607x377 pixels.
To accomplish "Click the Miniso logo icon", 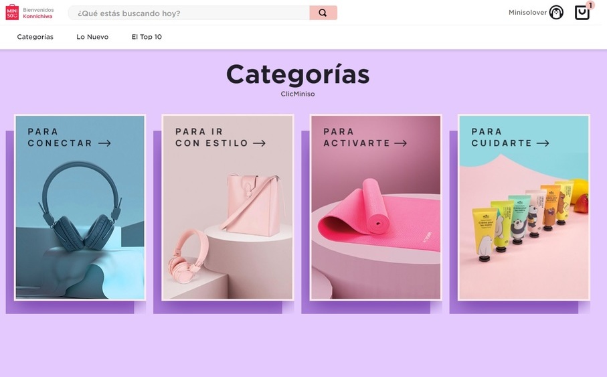I will [x=12, y=13].
